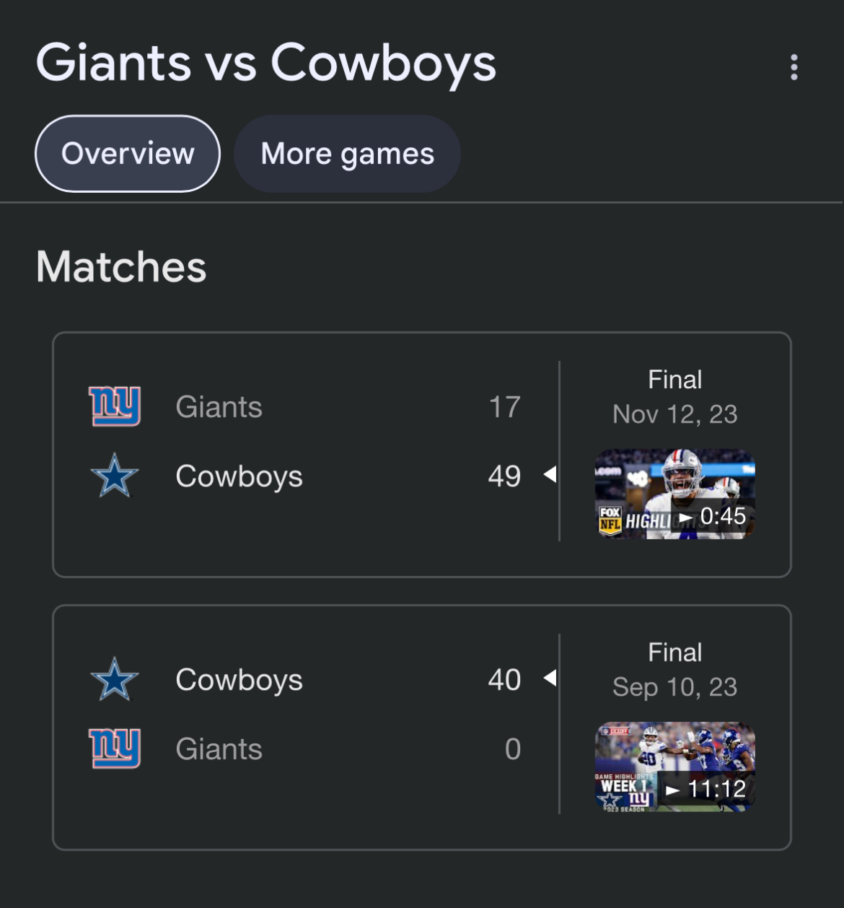Play the 11:12 Week 1 highlights video
Viewport: 844px width, 908px height.
coord(674,767)
